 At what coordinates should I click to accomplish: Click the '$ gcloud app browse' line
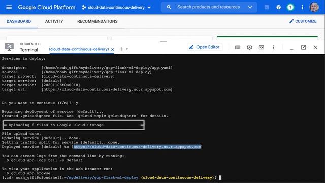(x=28, y=173)
